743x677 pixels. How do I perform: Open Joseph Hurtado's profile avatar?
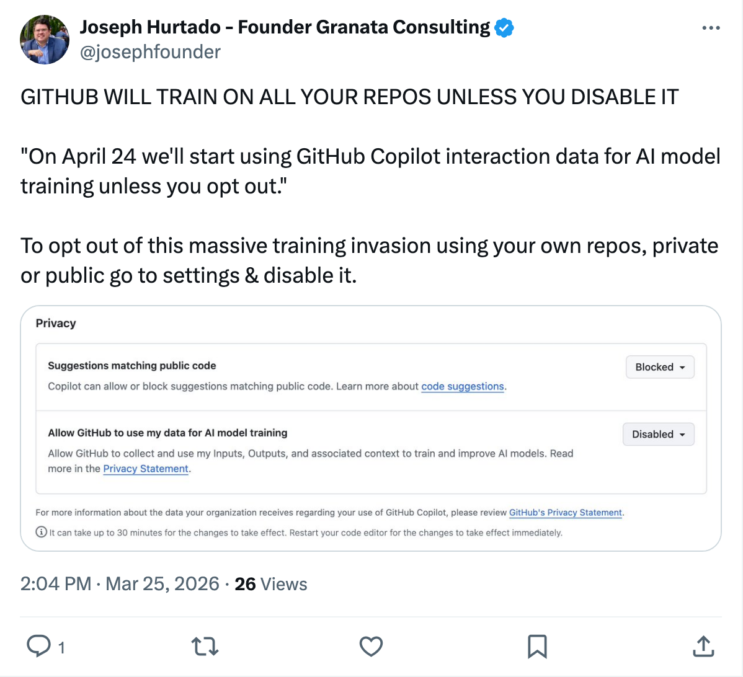pos(44,40)
